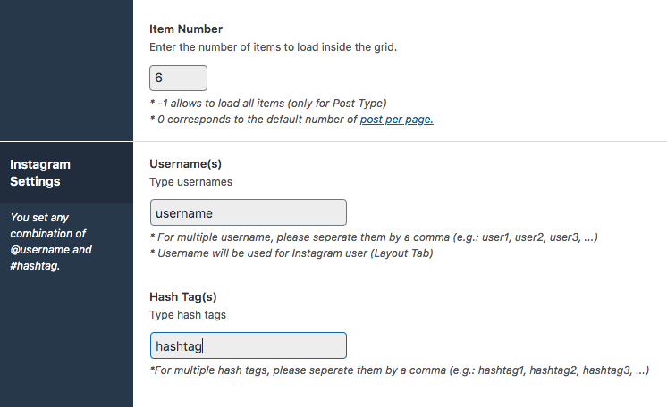Click the Item Number label
Screen dimensions: 667x407
[x=186, y=29]
